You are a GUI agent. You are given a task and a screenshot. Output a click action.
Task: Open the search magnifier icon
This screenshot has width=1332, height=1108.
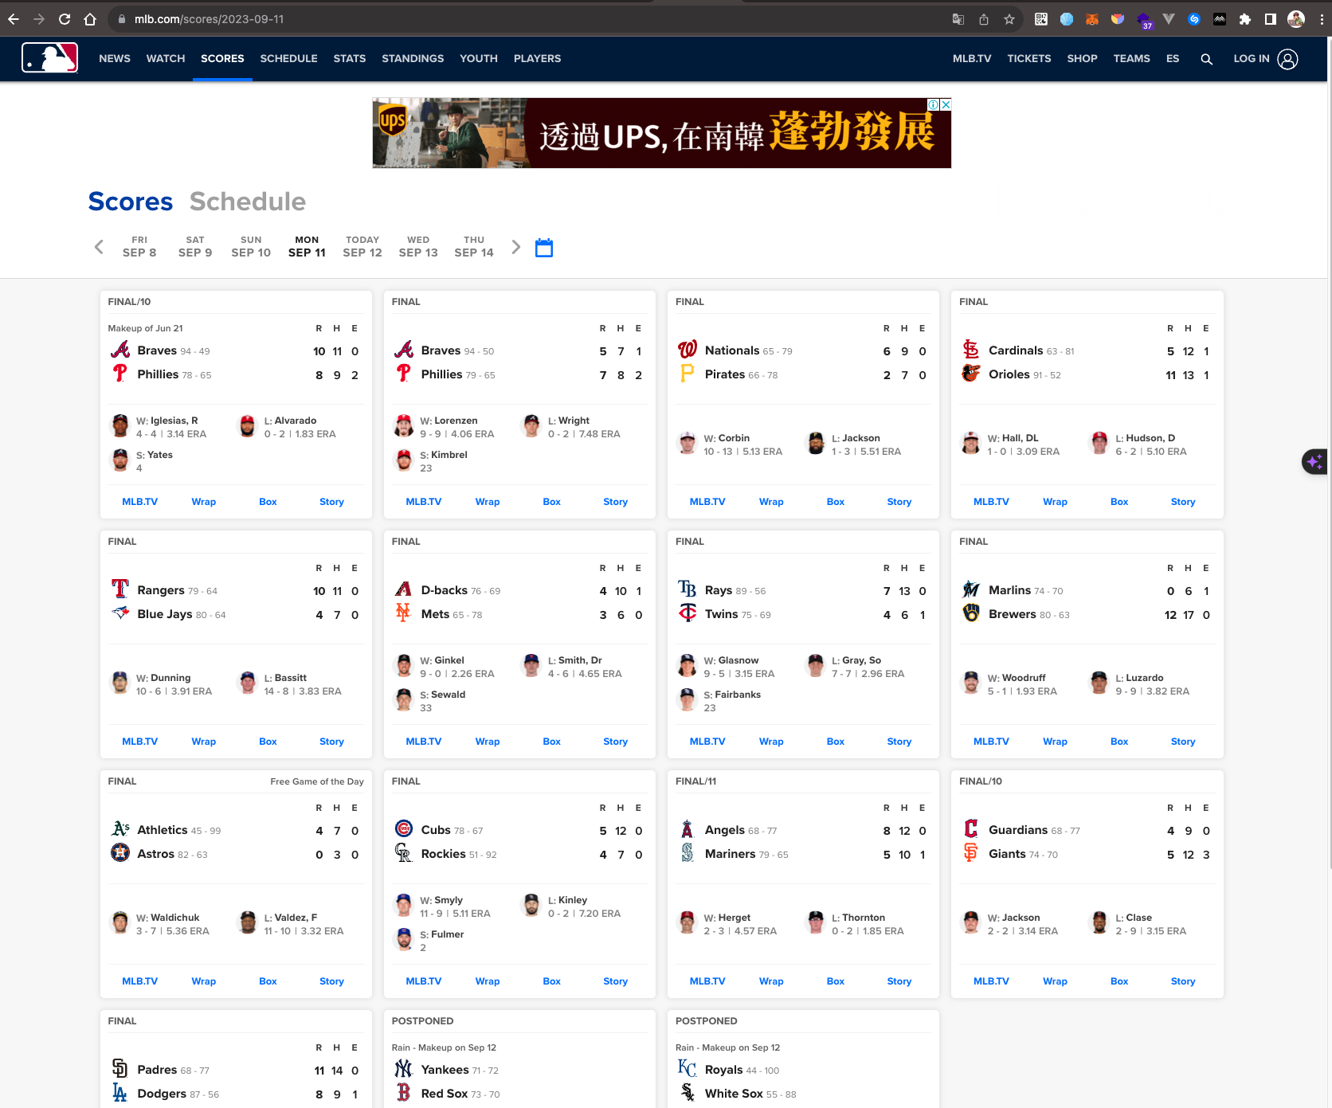click(1206, 59)
